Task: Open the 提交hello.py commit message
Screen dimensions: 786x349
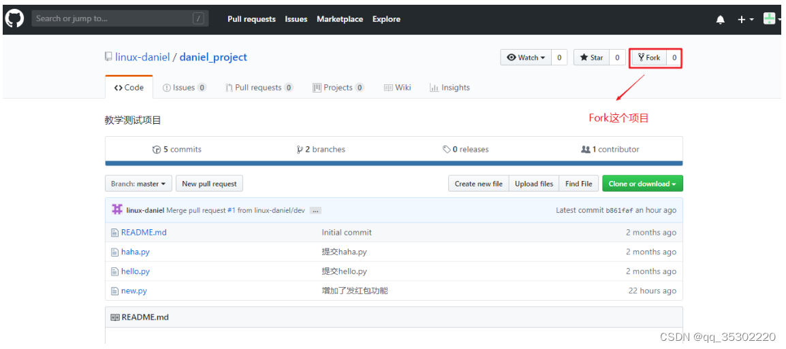Action: (345, 271)
